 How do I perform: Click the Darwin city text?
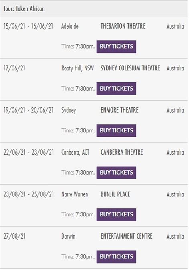point(68,236)
